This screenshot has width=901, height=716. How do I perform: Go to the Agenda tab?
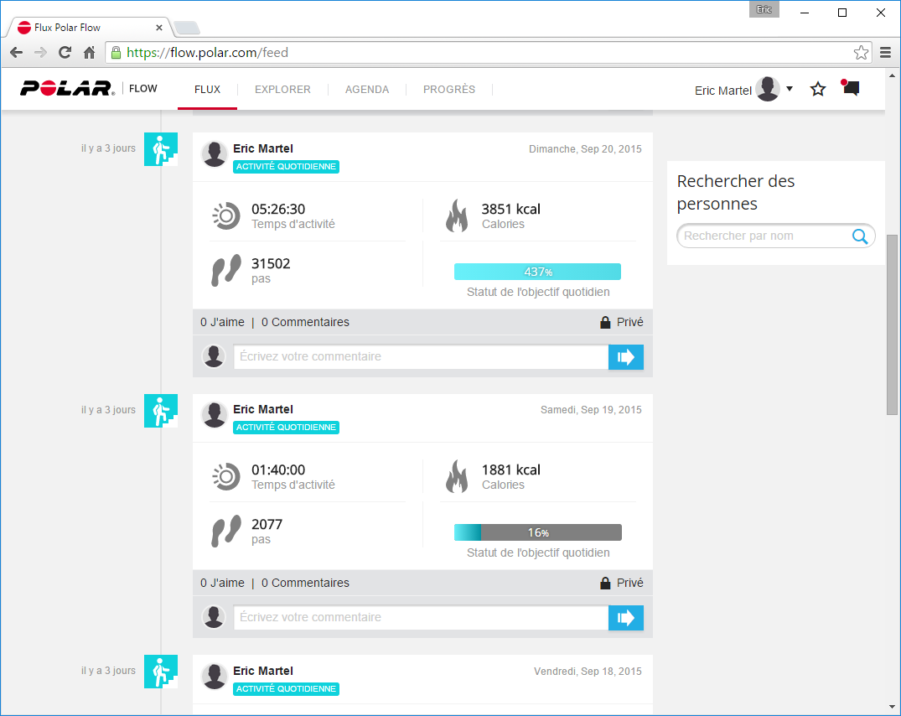point(367,90)
